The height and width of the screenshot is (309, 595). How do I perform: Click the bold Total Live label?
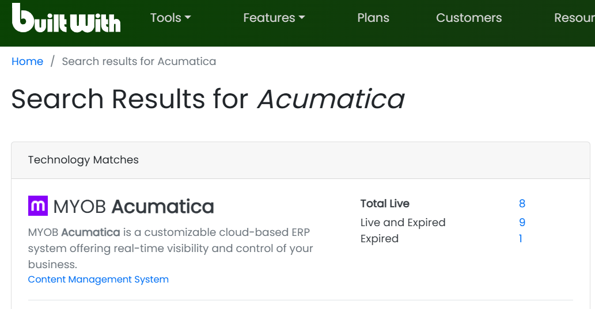coord(385,204)
